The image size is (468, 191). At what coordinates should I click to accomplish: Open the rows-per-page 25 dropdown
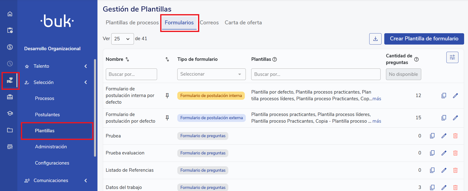pyautogui.click(x=122, y=39)
